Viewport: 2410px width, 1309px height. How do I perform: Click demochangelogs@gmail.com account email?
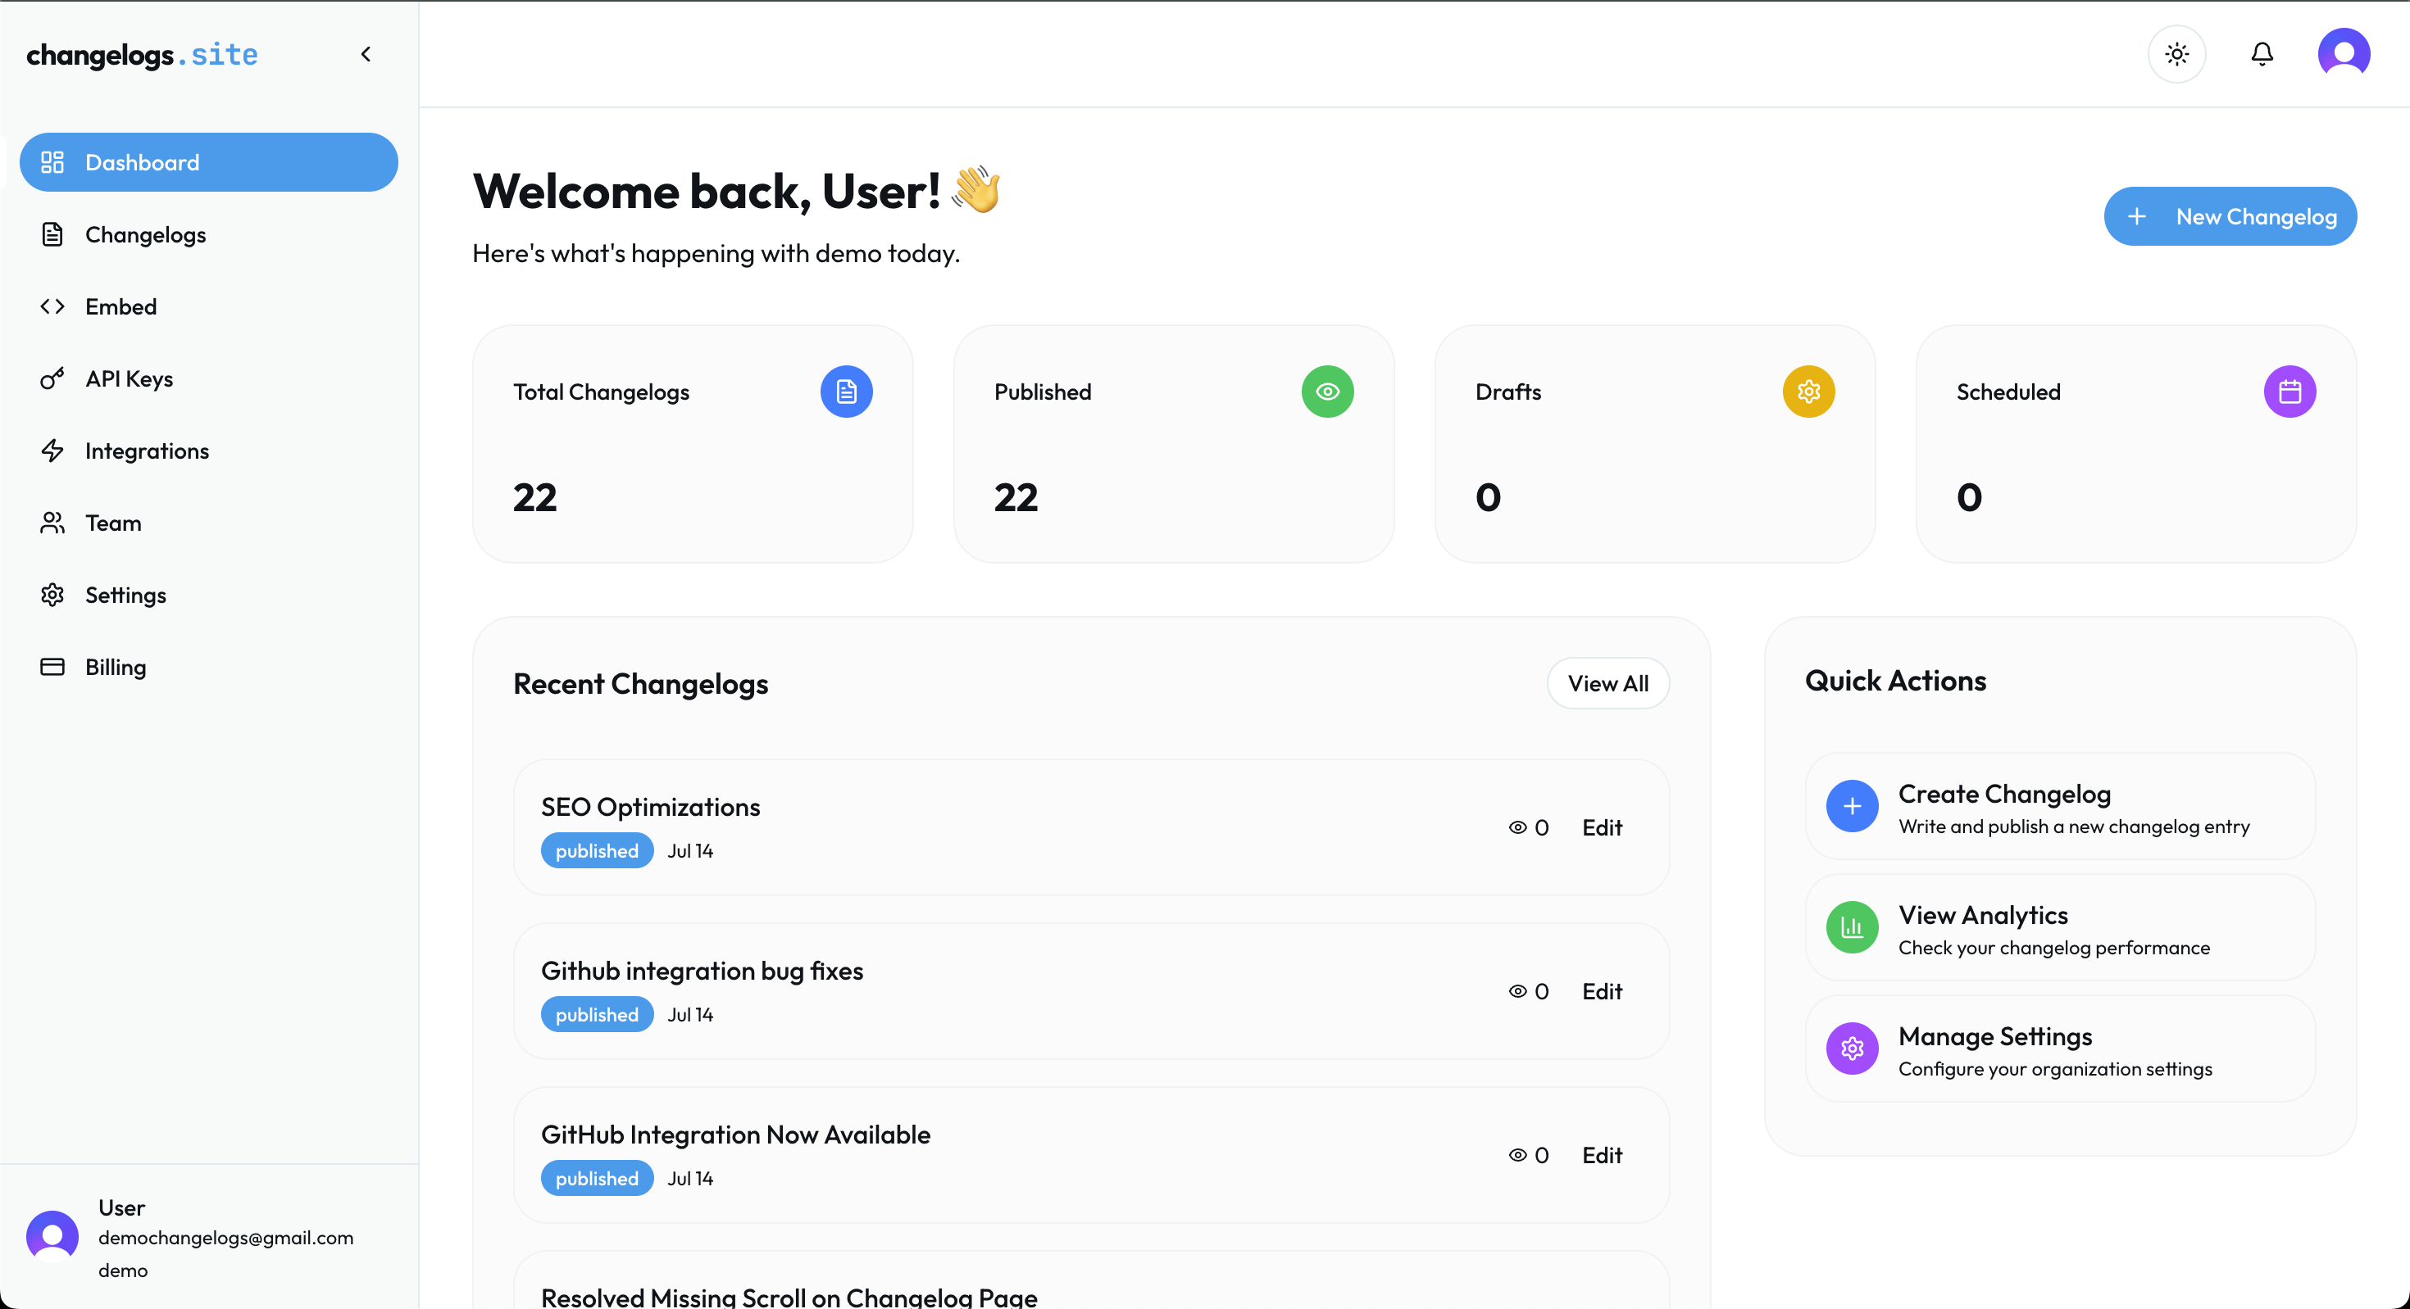[x=226, y=1237]
